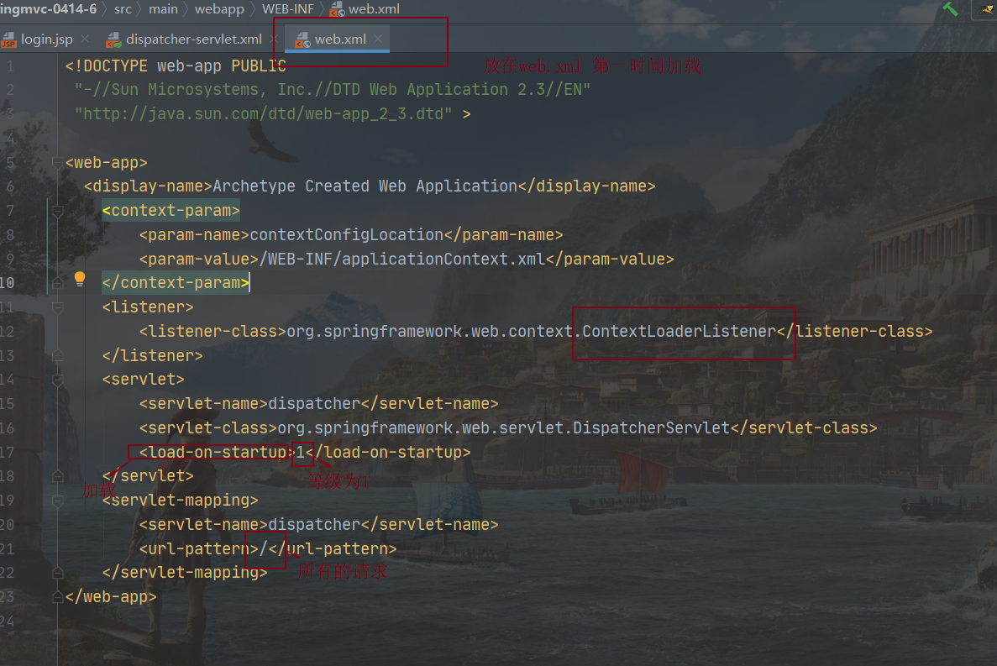Click line number 24 in the gutter
Image resolution: width=997 pixels, height=666 pixels.
(7, 621)
